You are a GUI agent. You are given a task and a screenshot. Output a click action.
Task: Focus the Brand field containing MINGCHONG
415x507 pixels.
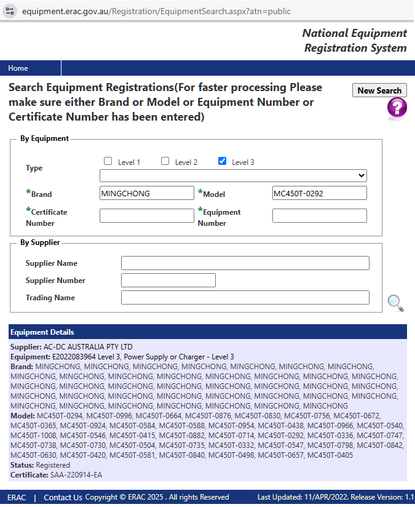pyautogui.click(x=147, y=193)
